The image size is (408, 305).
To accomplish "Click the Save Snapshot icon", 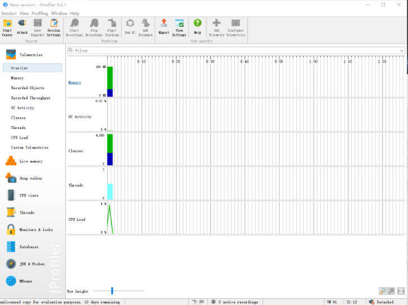I will 38,27.
